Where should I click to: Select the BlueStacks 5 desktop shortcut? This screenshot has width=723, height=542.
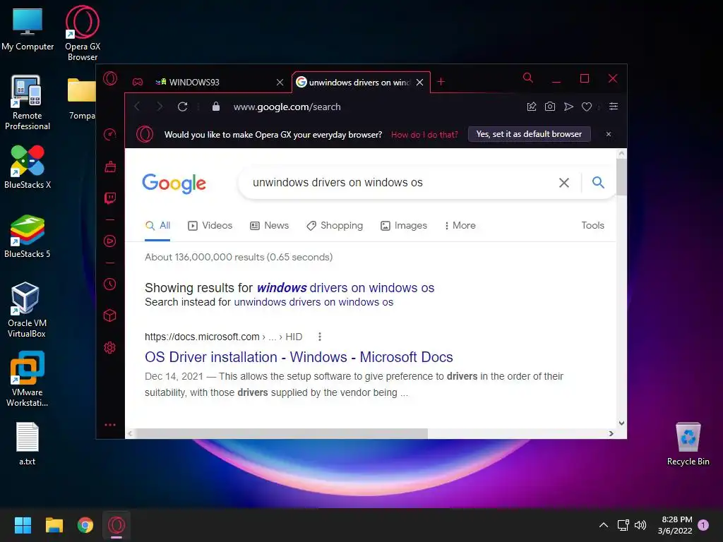(28, 236)
